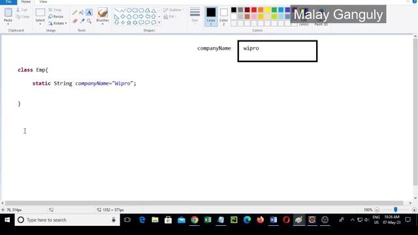Open Google Chrome from the taskbar
Viewport: 418px width, 235px height.
[x=195, y=220]
